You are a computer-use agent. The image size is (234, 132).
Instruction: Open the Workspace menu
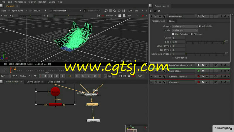20,2
